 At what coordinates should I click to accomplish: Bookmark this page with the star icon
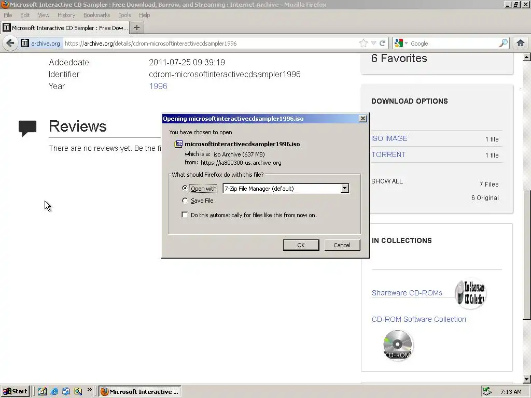364,44
